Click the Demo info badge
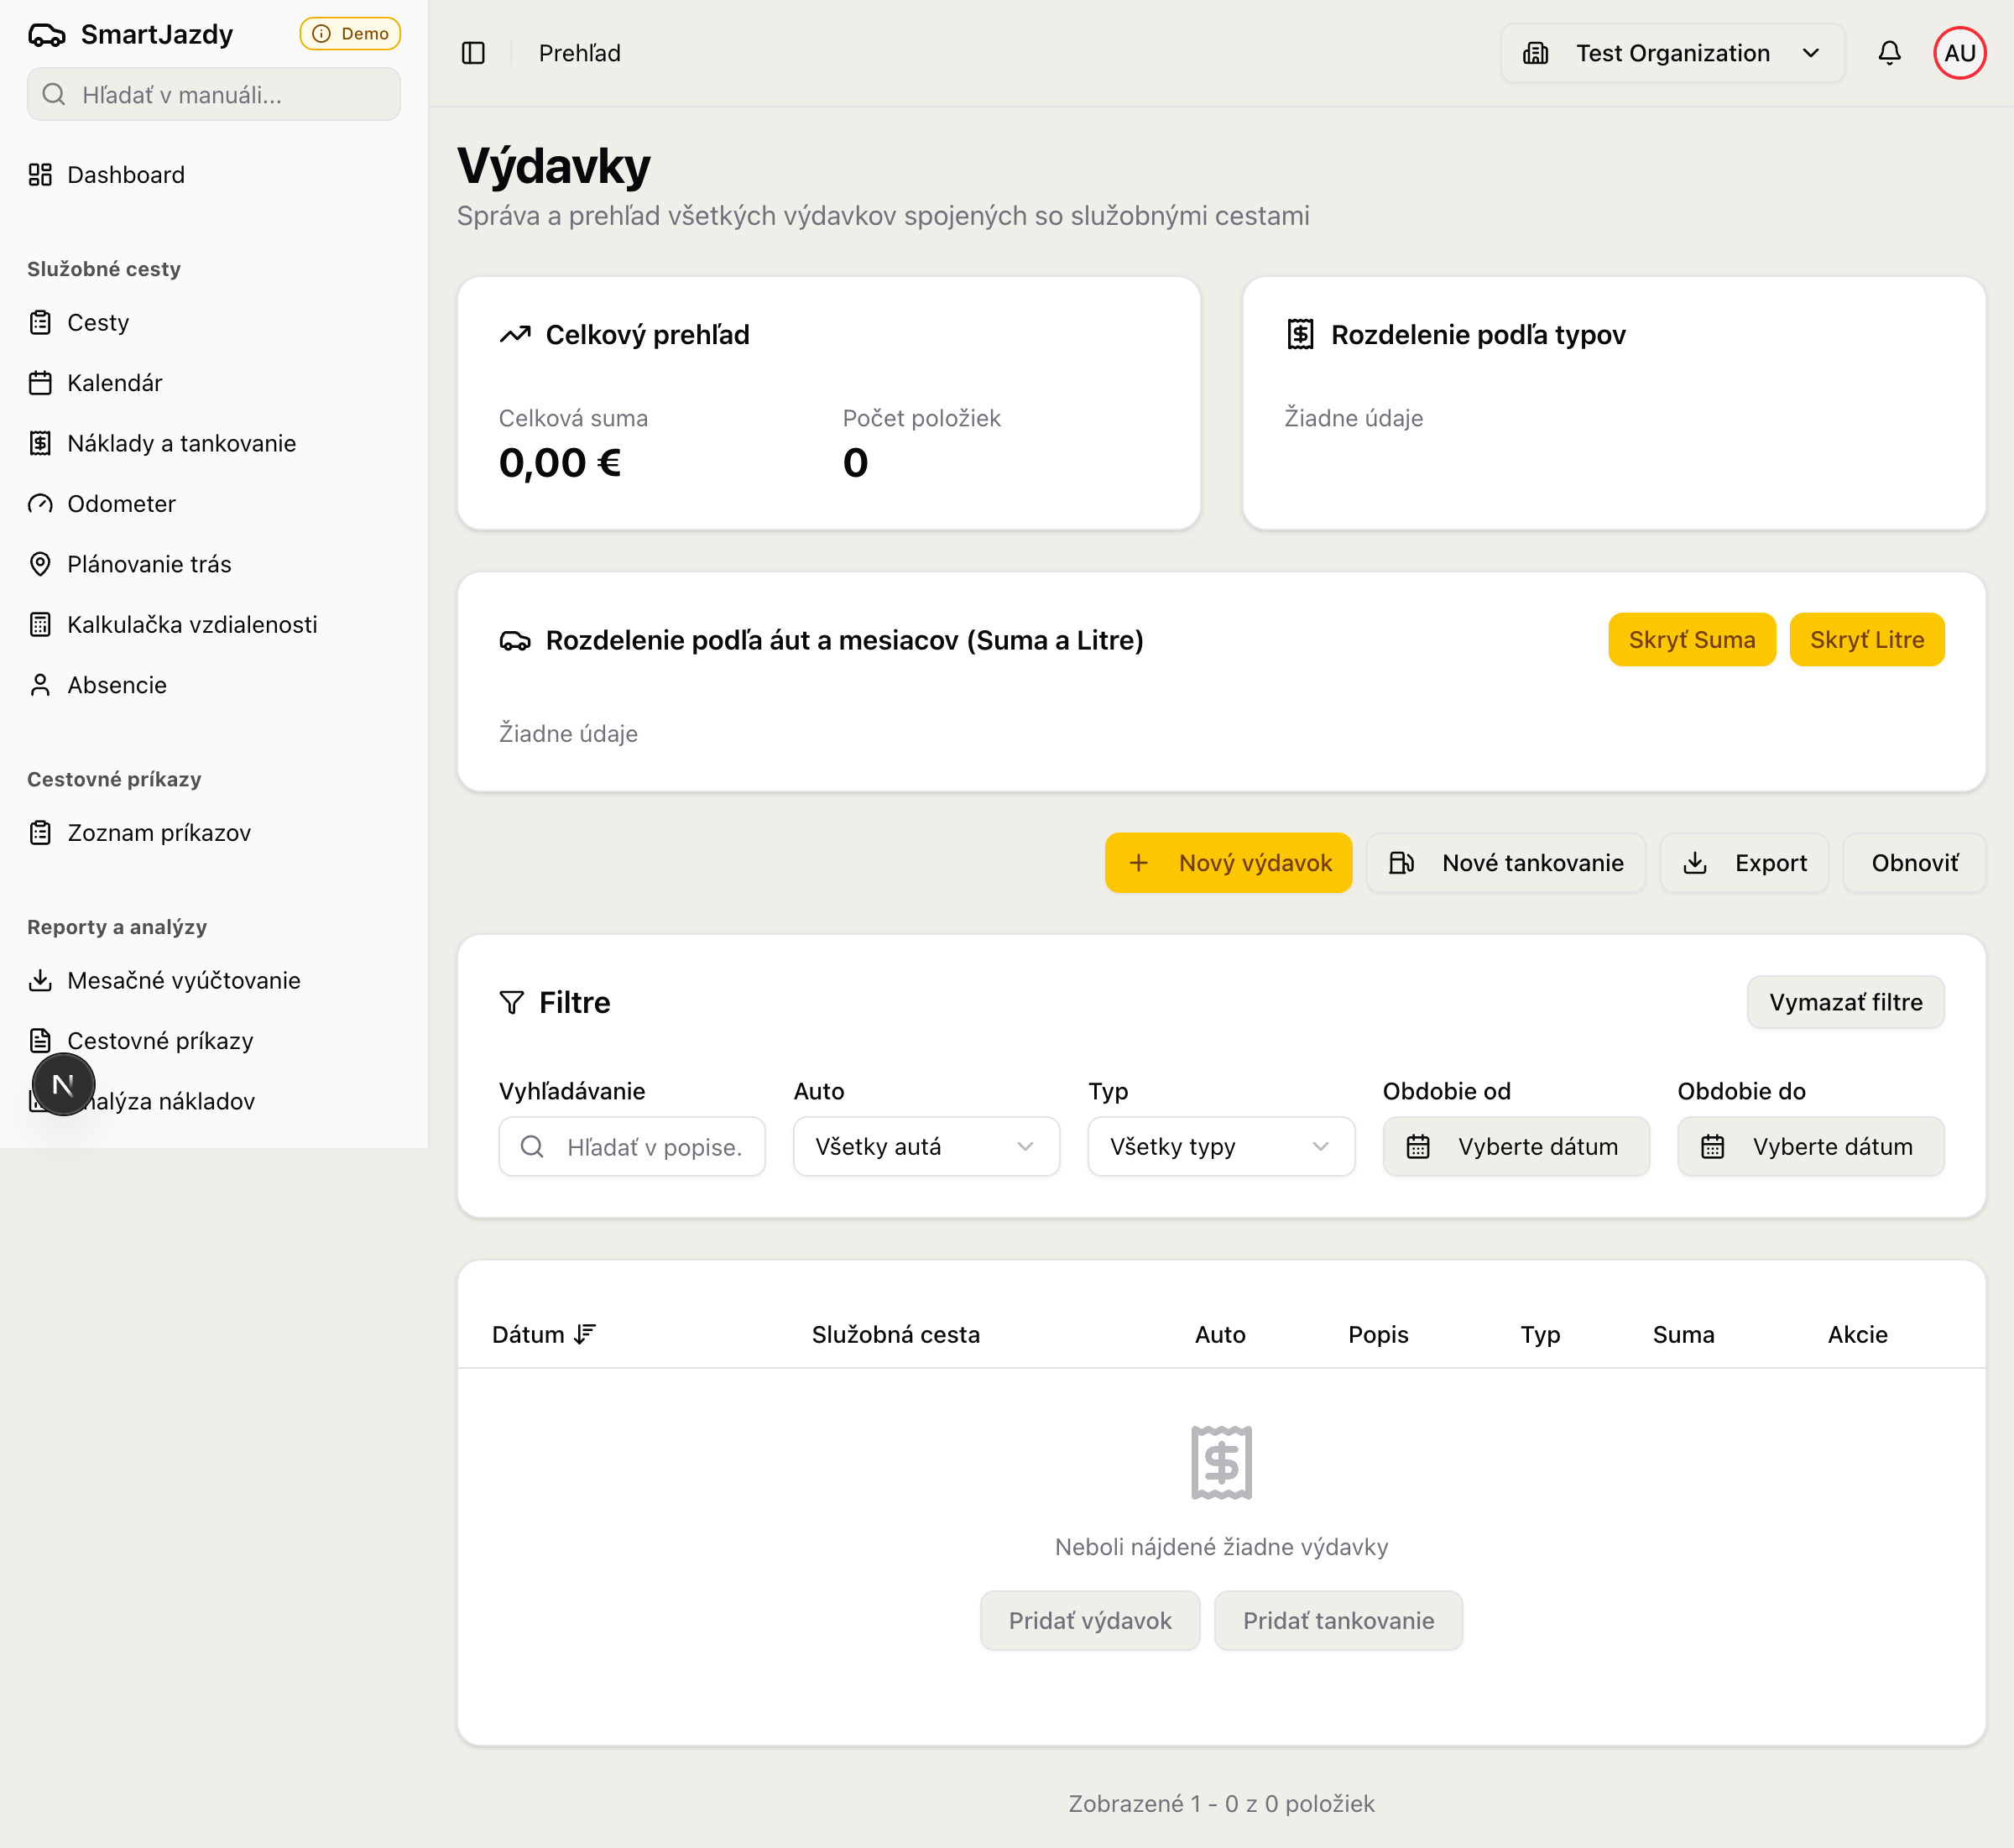 (x=350, y=34)
